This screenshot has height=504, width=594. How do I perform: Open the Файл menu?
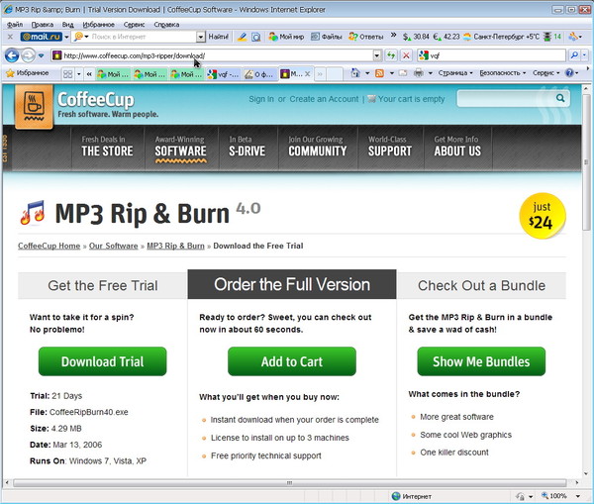(x=15, y=24)
